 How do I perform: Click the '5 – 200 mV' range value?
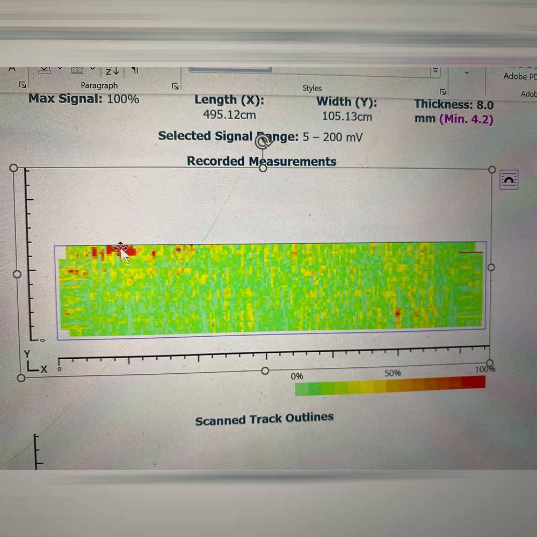(332, 137)
